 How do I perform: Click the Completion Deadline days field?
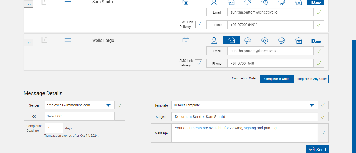pyautogui.click(x=54, y=128)
